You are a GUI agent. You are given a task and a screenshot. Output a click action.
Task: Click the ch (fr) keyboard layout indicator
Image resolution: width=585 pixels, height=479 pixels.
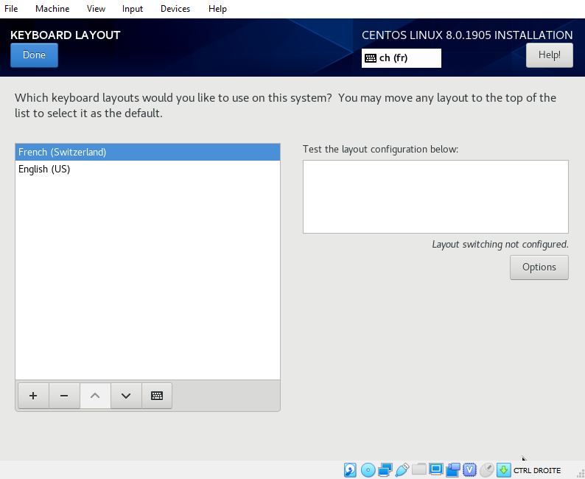tap(401, 58)
